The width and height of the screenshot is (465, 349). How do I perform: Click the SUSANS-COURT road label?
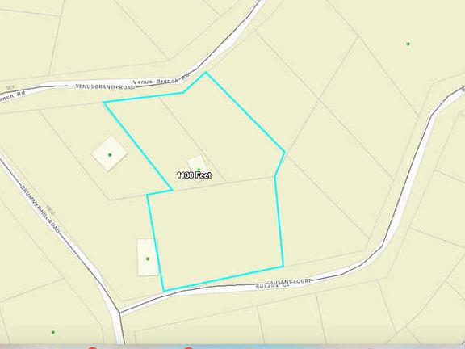291,281
